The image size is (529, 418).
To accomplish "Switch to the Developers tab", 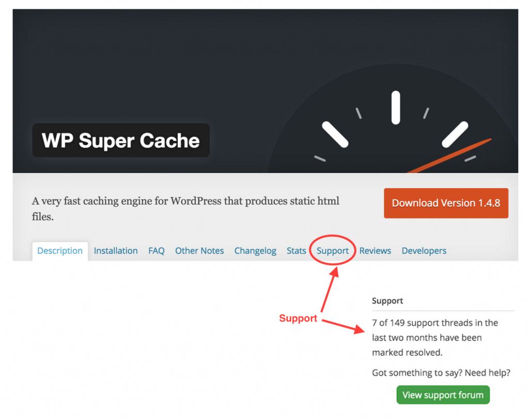I will [424, 251].
